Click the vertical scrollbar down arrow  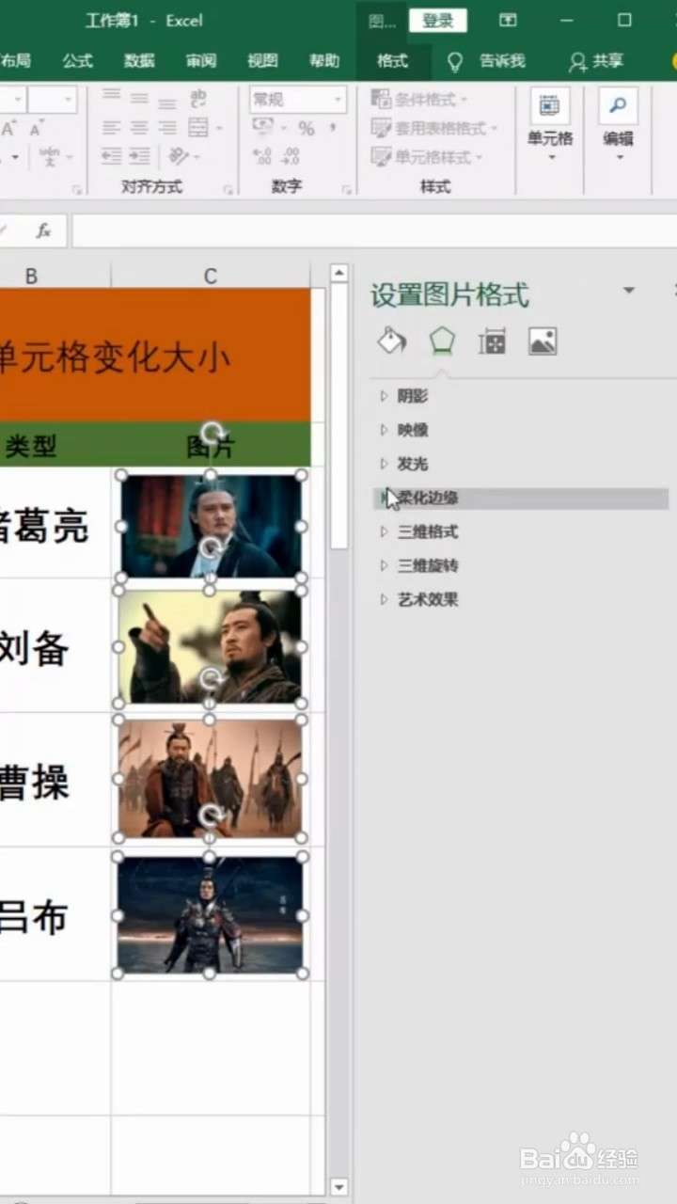click(x=339, y=1187)
